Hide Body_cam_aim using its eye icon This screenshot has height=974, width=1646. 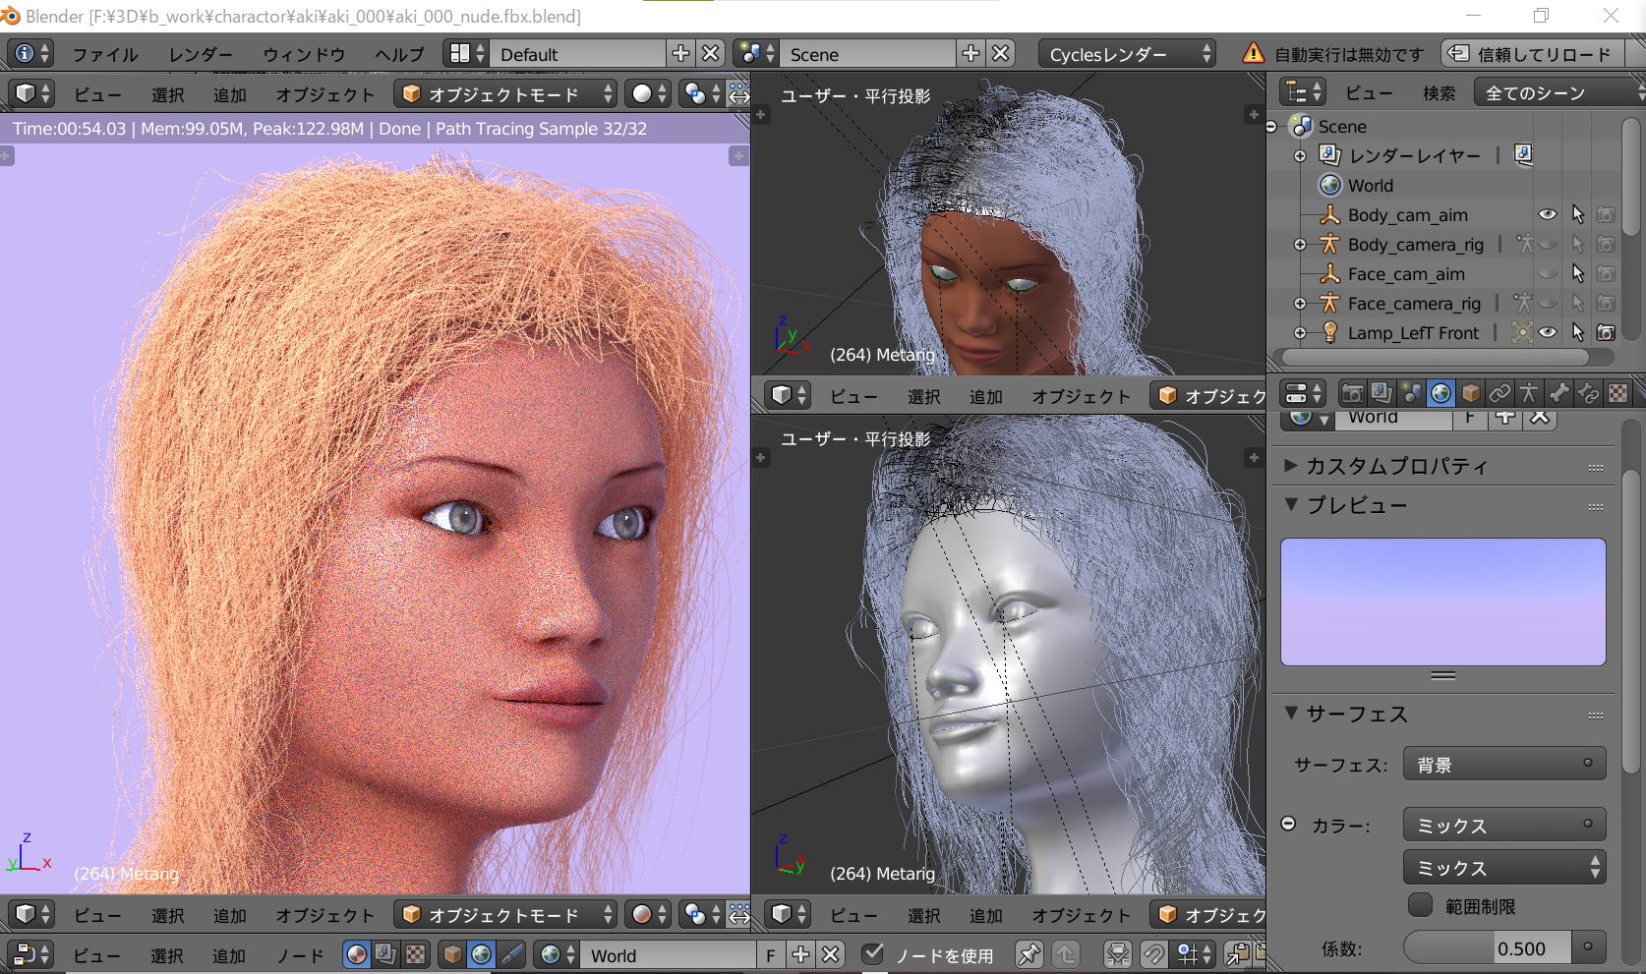(1548, 214)
